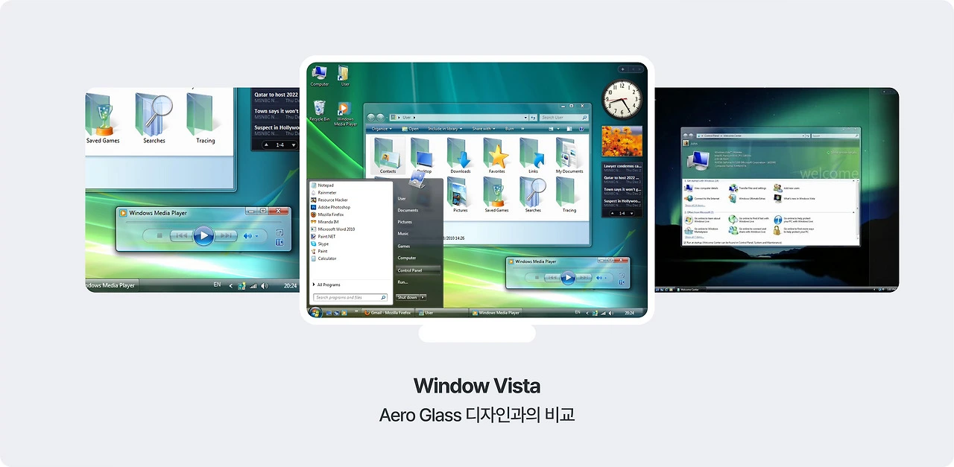
Task: Click Explorer Forward arrow button
Action: pyautogui.click(x=380, y=118)
